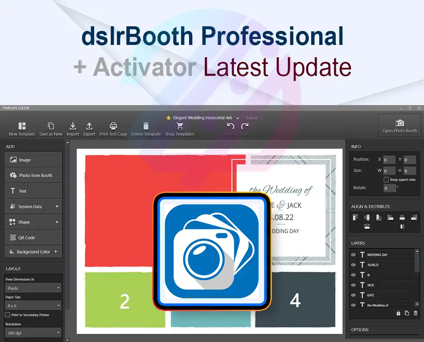Viewport: 424px width, 342px height.
Task: Check Print to Secondary Printer
Action: click(8, 315)
